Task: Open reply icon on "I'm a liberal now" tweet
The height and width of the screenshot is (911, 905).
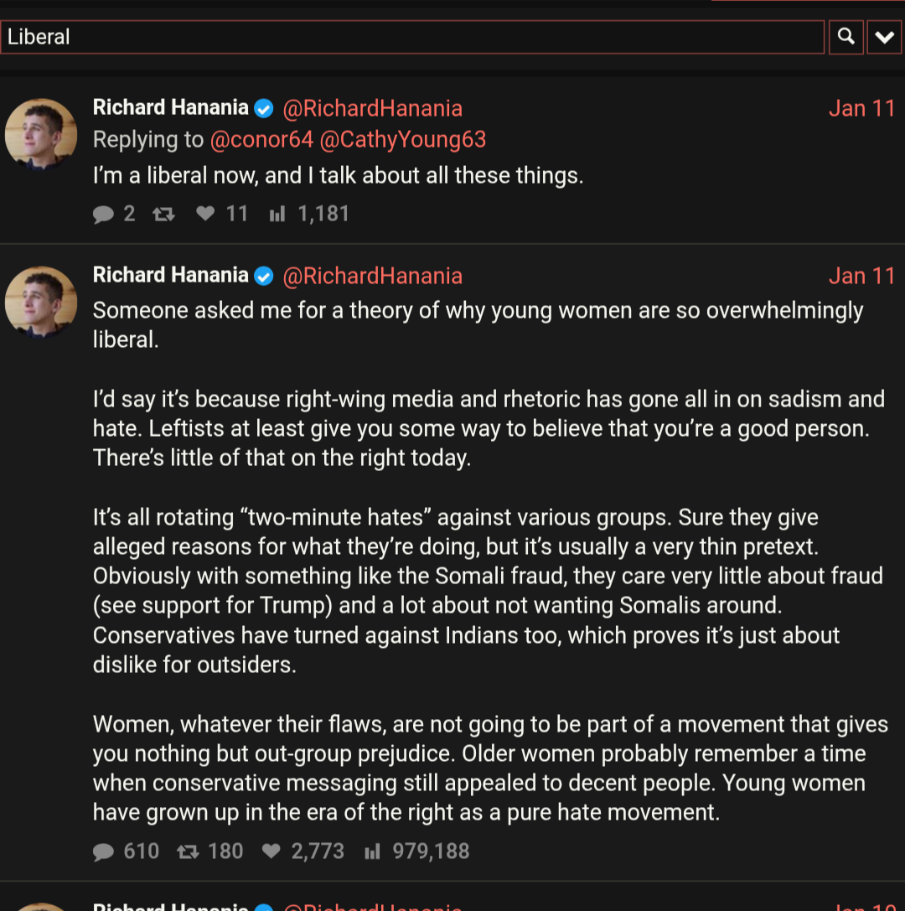Action: tap(103, 215)
